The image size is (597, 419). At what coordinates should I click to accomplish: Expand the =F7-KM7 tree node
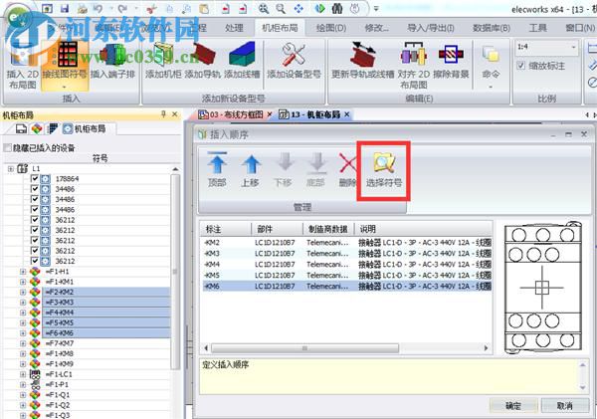coord(23,343)
